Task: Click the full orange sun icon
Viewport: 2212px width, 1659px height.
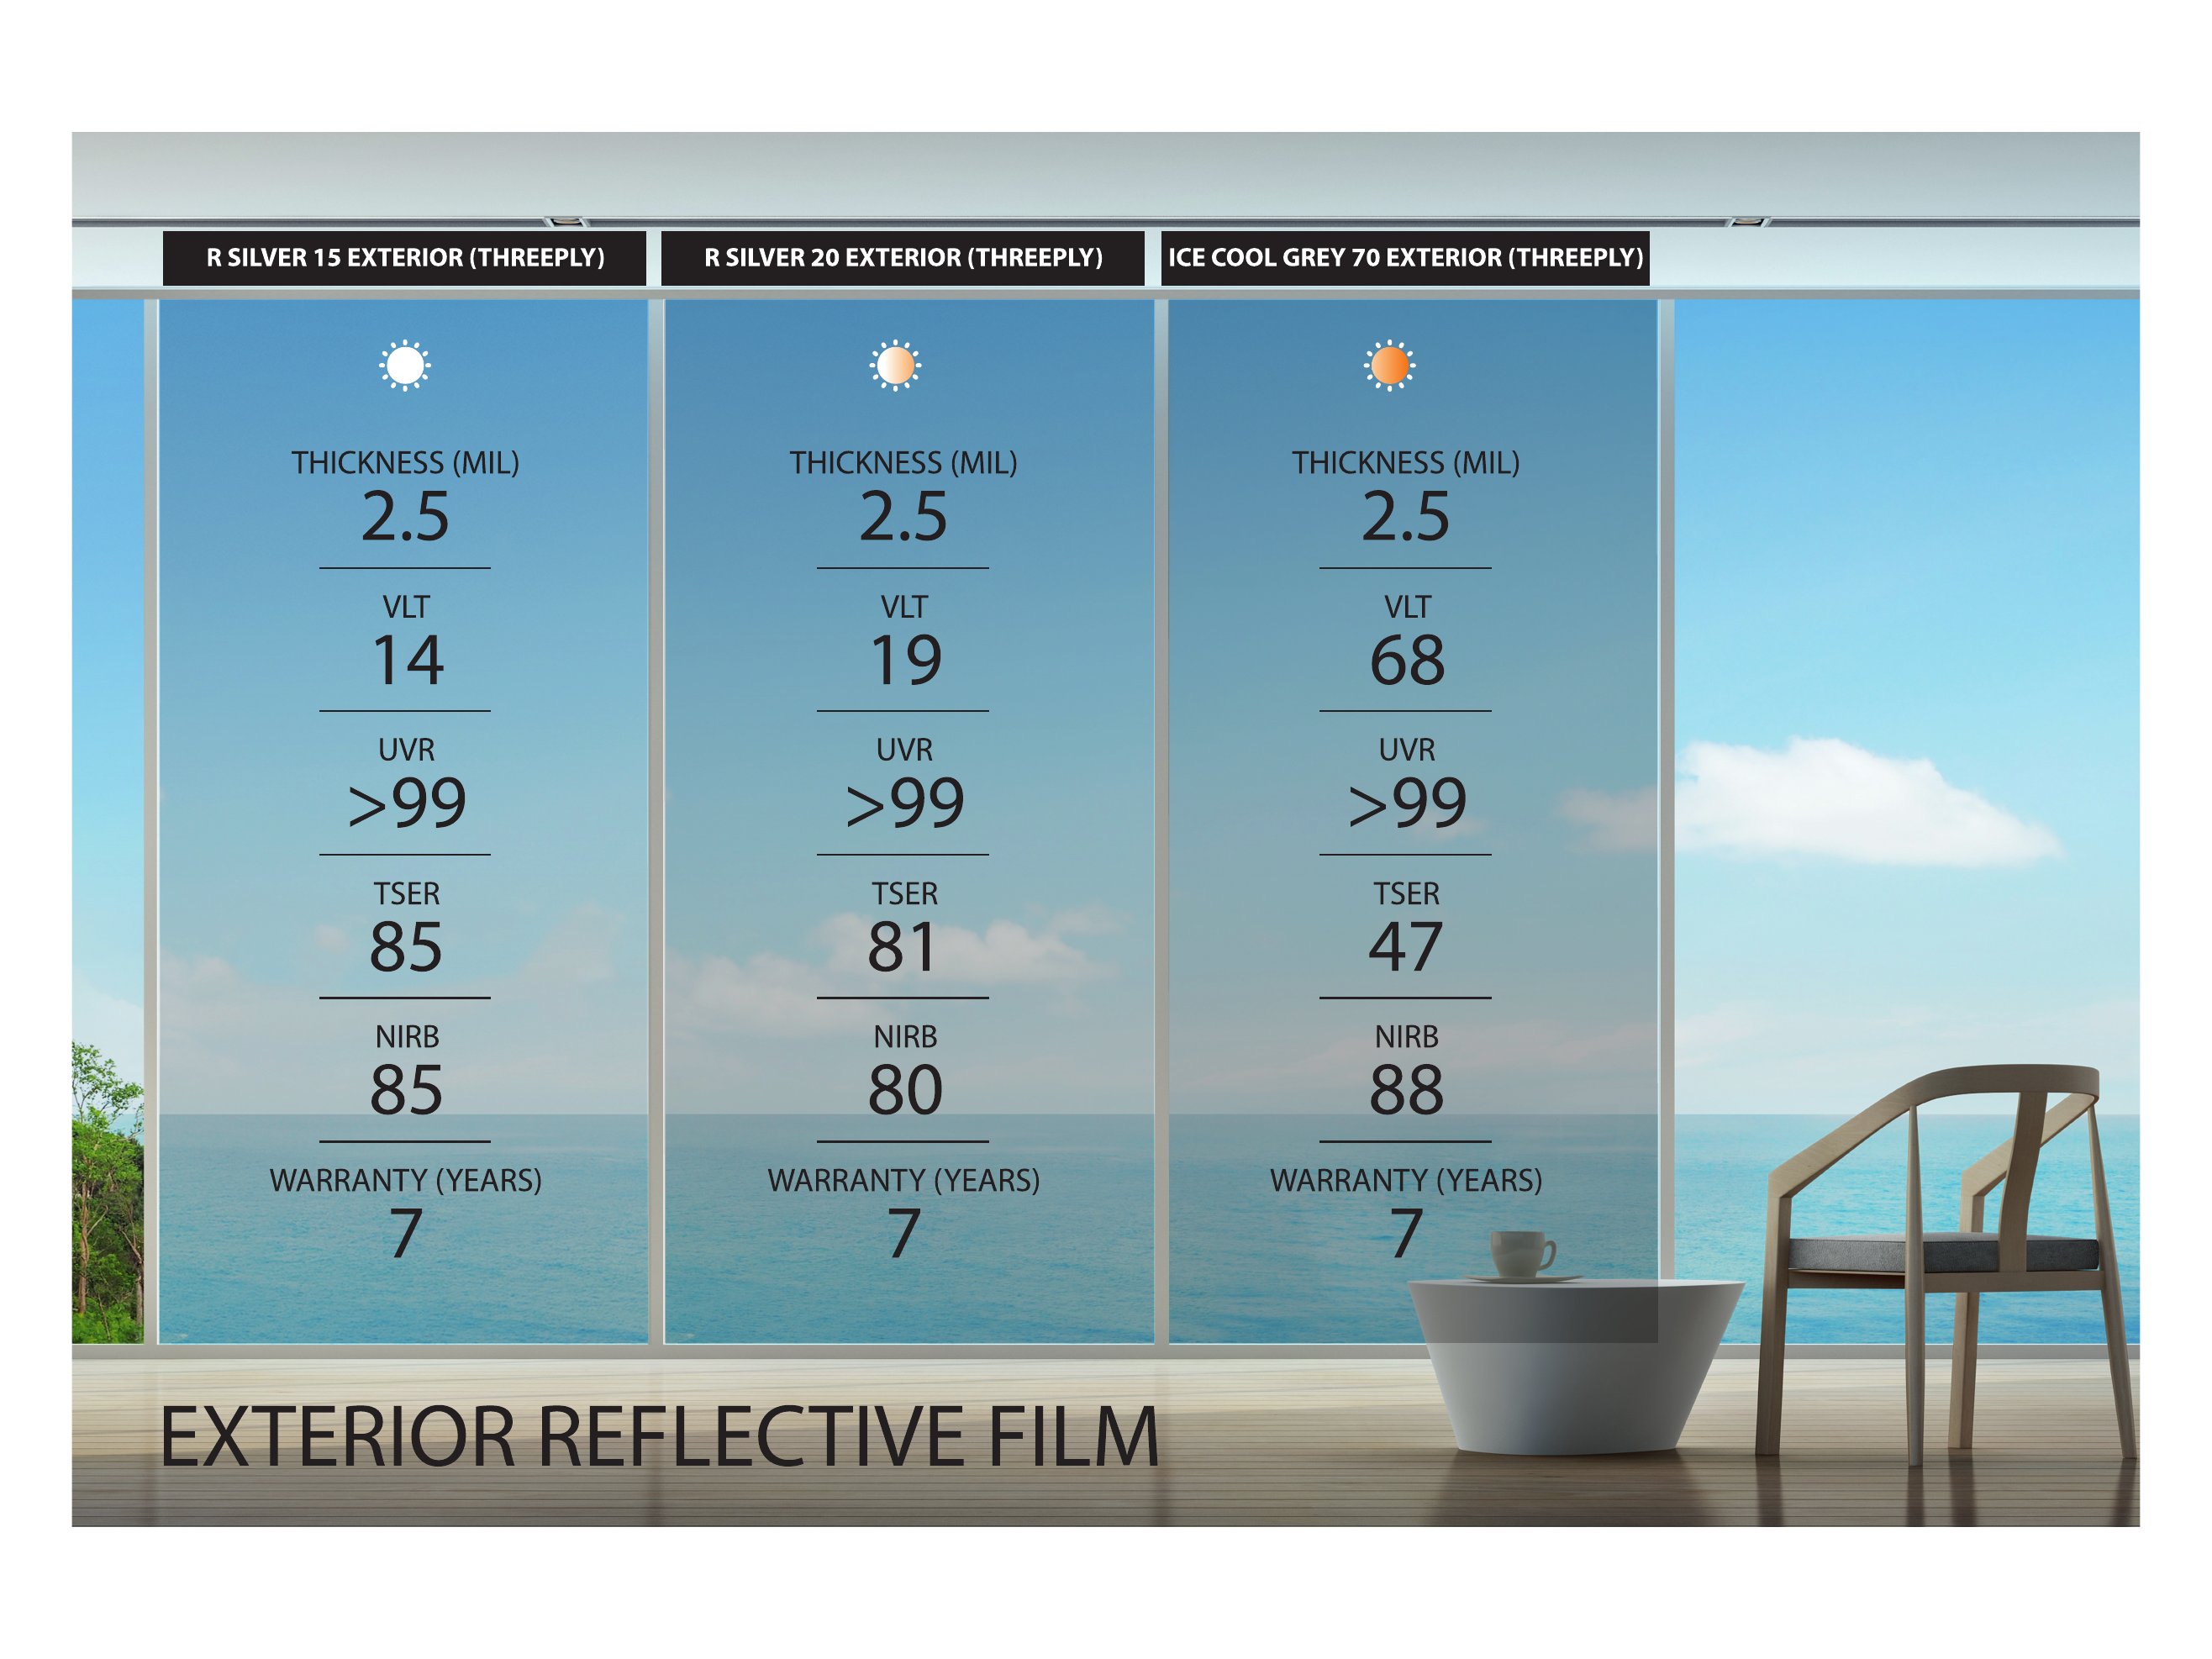Action: pos(1389,366)
